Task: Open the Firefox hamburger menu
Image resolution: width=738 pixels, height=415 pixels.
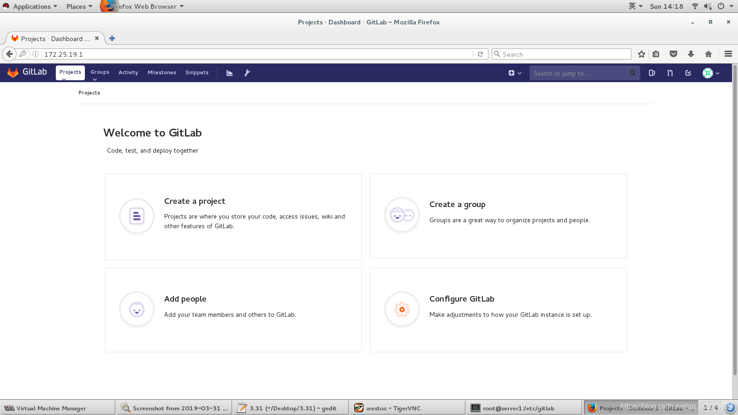Action: (x=728, y=54)
